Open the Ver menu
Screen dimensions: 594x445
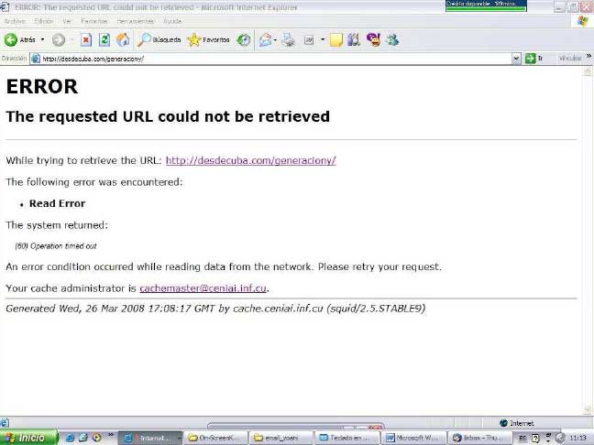[67, 21]
